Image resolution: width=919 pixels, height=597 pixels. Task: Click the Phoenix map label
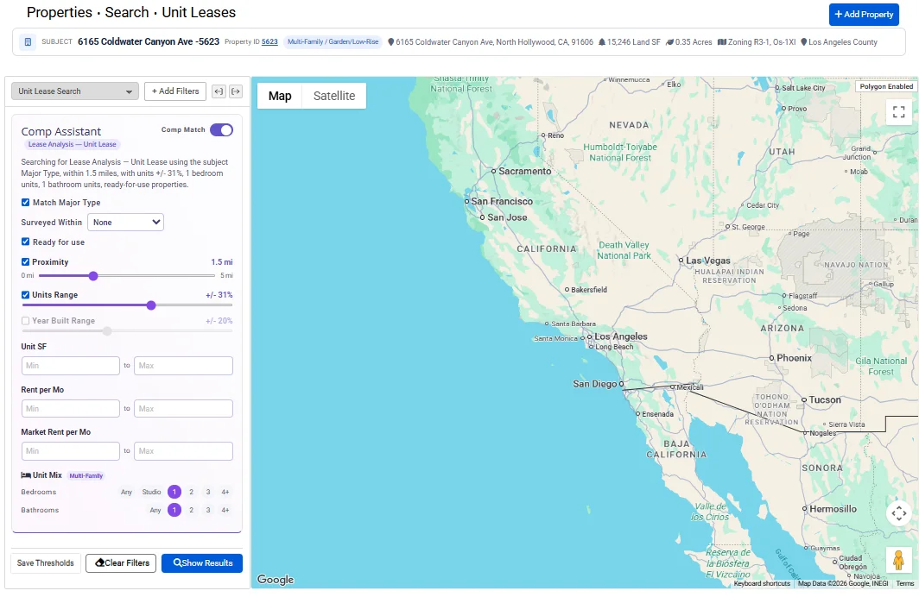[794, 358]
